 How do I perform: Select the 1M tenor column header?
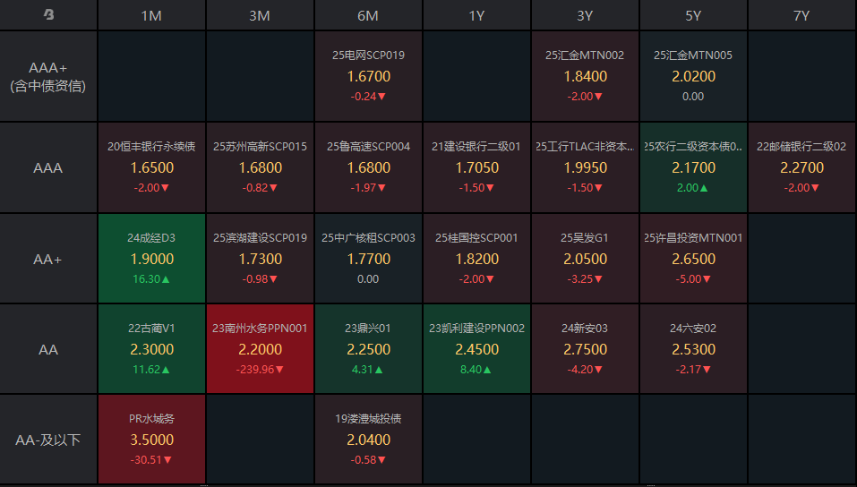coord(151,15)
